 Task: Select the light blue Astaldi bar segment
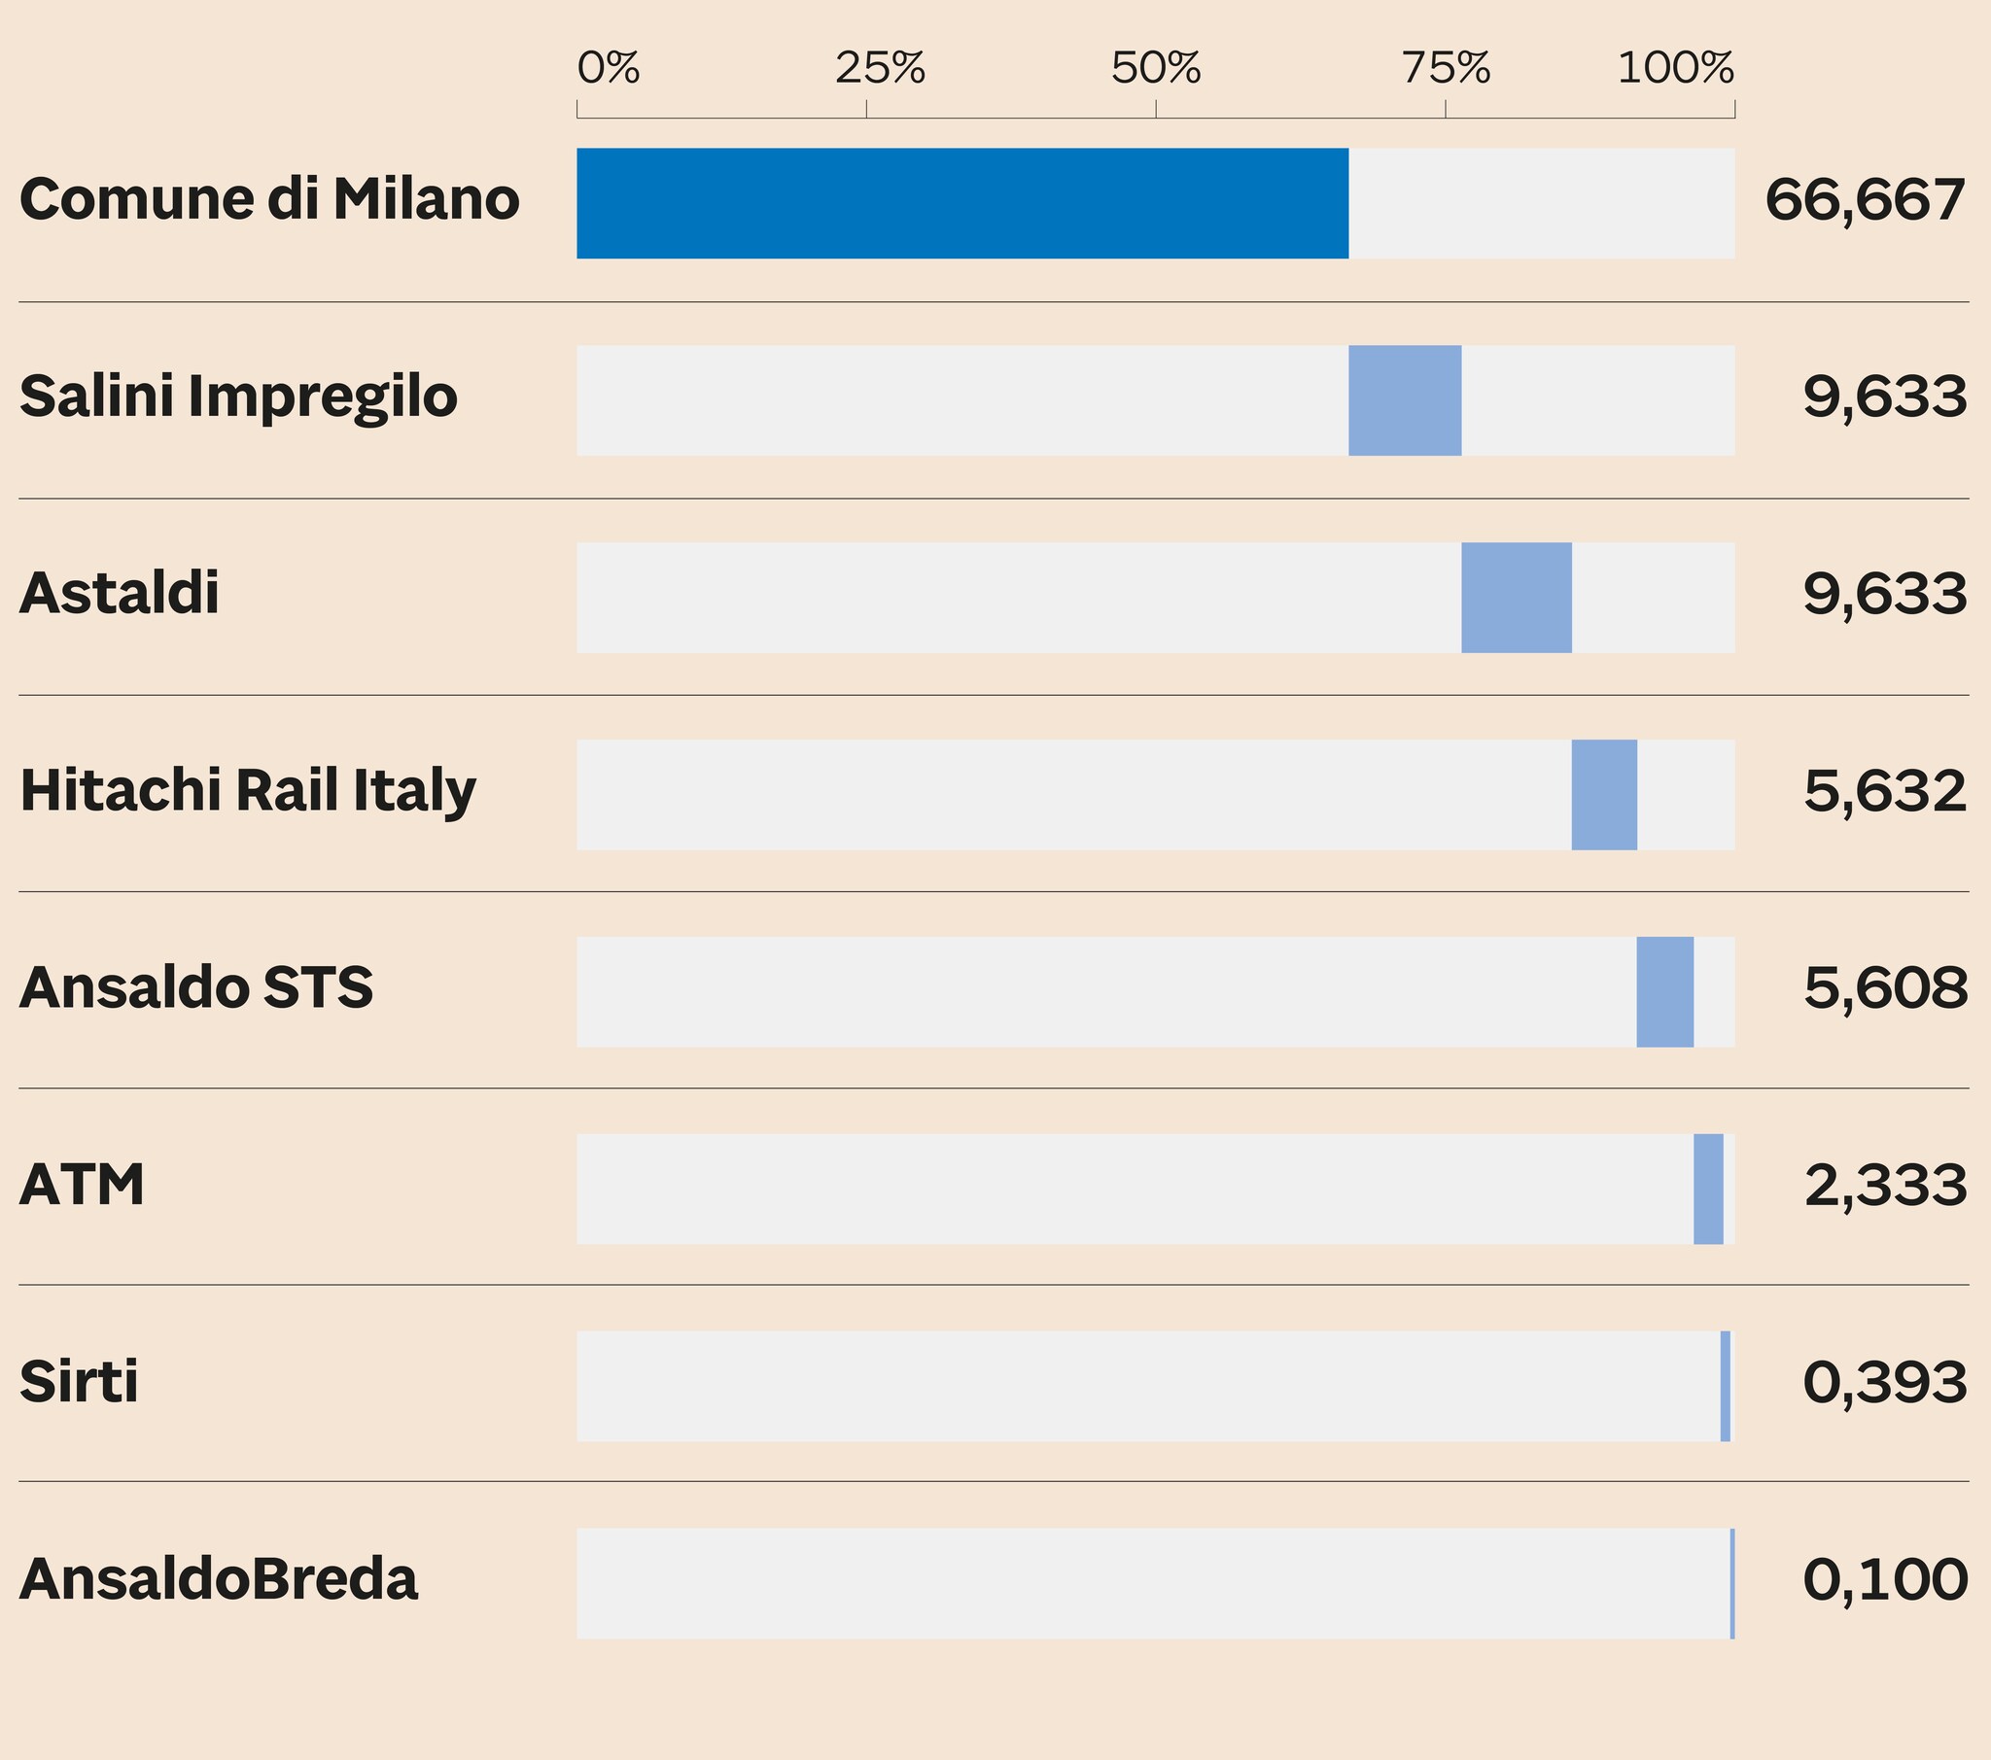point(1516,597)
